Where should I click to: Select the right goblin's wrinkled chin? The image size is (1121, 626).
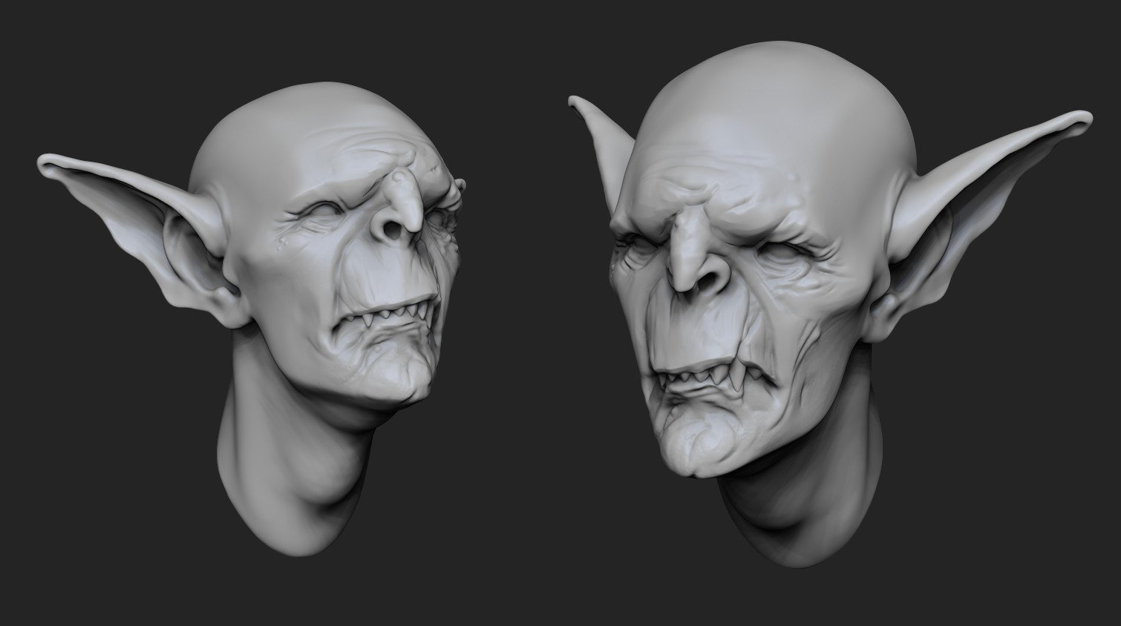pyautogui.click(x=698, y=445)
